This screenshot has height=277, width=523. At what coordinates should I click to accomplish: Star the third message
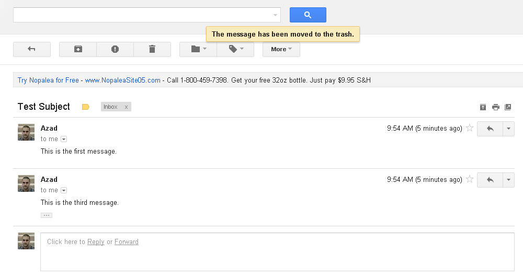(470, 179)
